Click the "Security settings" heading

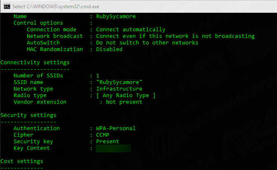(x=28, y=115)
